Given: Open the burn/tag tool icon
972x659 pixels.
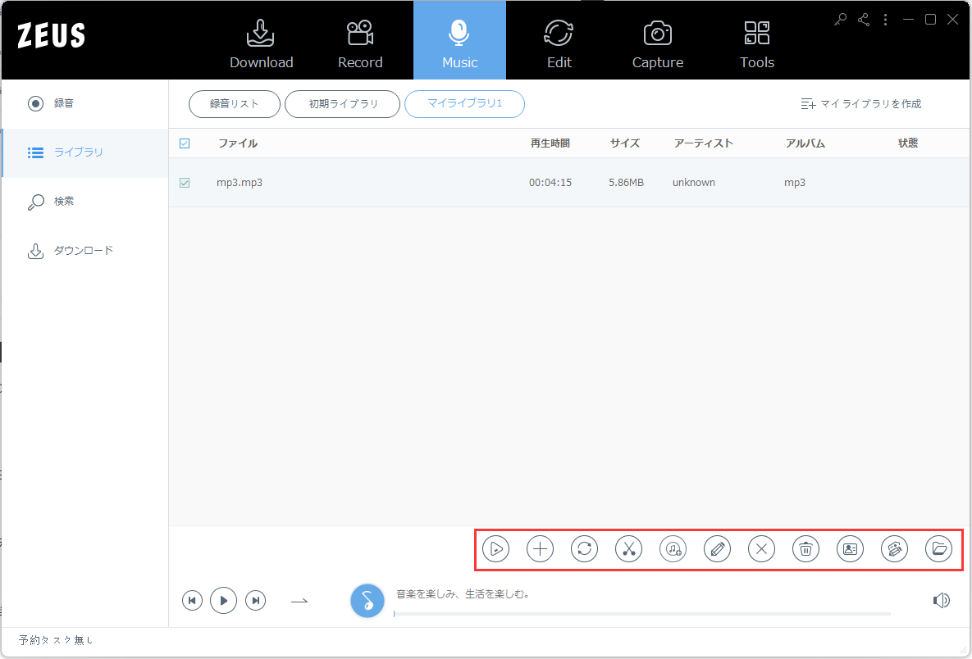Looking at the screenshot, I should tap(894, 548).
